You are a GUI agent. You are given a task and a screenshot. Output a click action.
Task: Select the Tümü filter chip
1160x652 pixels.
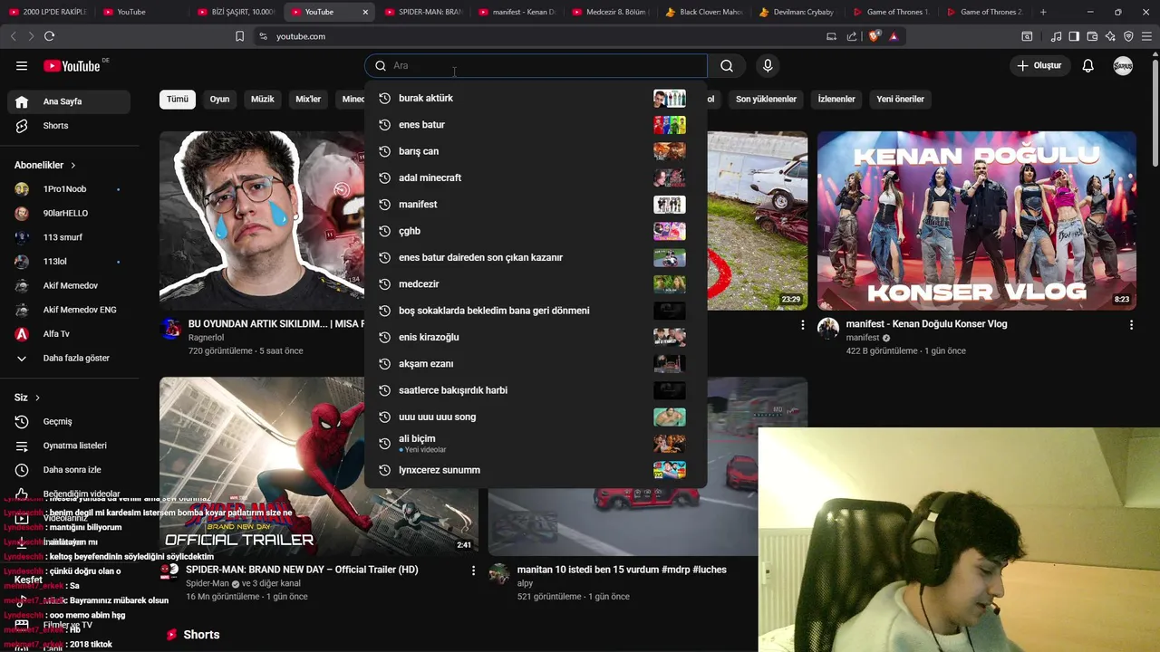pyautogui.click(x=178, y=99)
